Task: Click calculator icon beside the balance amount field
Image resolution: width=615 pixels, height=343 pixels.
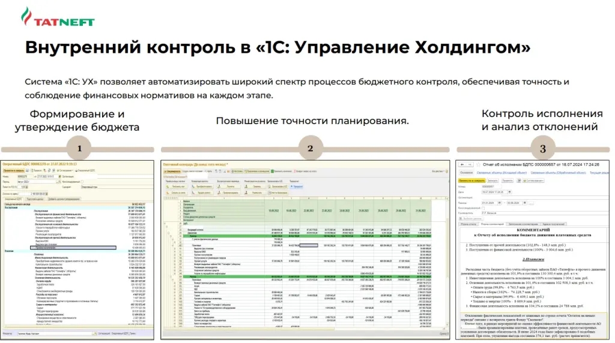Action: click(x=47, y=194)
